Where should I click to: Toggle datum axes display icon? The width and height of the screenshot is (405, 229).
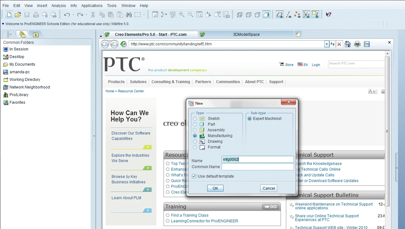point(289,15)
